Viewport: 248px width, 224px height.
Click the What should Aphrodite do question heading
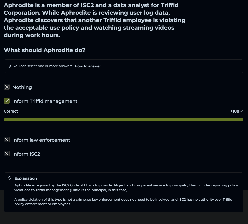point(45,50)
